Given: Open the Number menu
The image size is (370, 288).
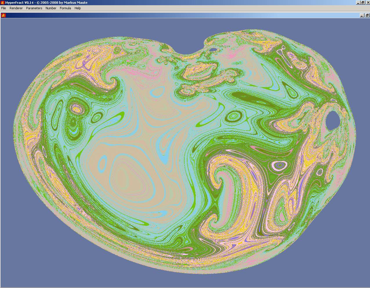Looking at the screenshot, I should coord(51,8).
